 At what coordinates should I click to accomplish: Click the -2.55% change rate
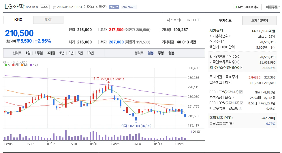click(43, 41)
